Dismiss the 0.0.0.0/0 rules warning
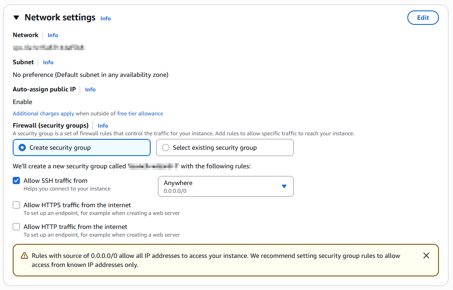Image resolution: width=453 pixels, height=290 pixels. [x=426, y=255]
